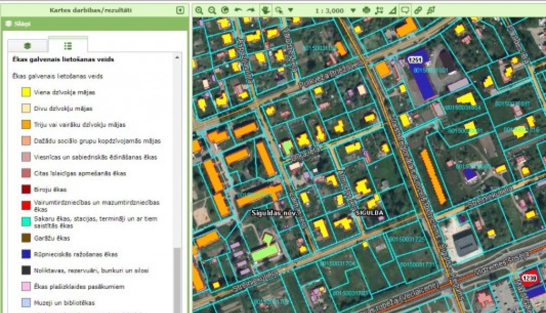Go back to previous map extent
Screen dimensions: 546x313
click(238, 10)
